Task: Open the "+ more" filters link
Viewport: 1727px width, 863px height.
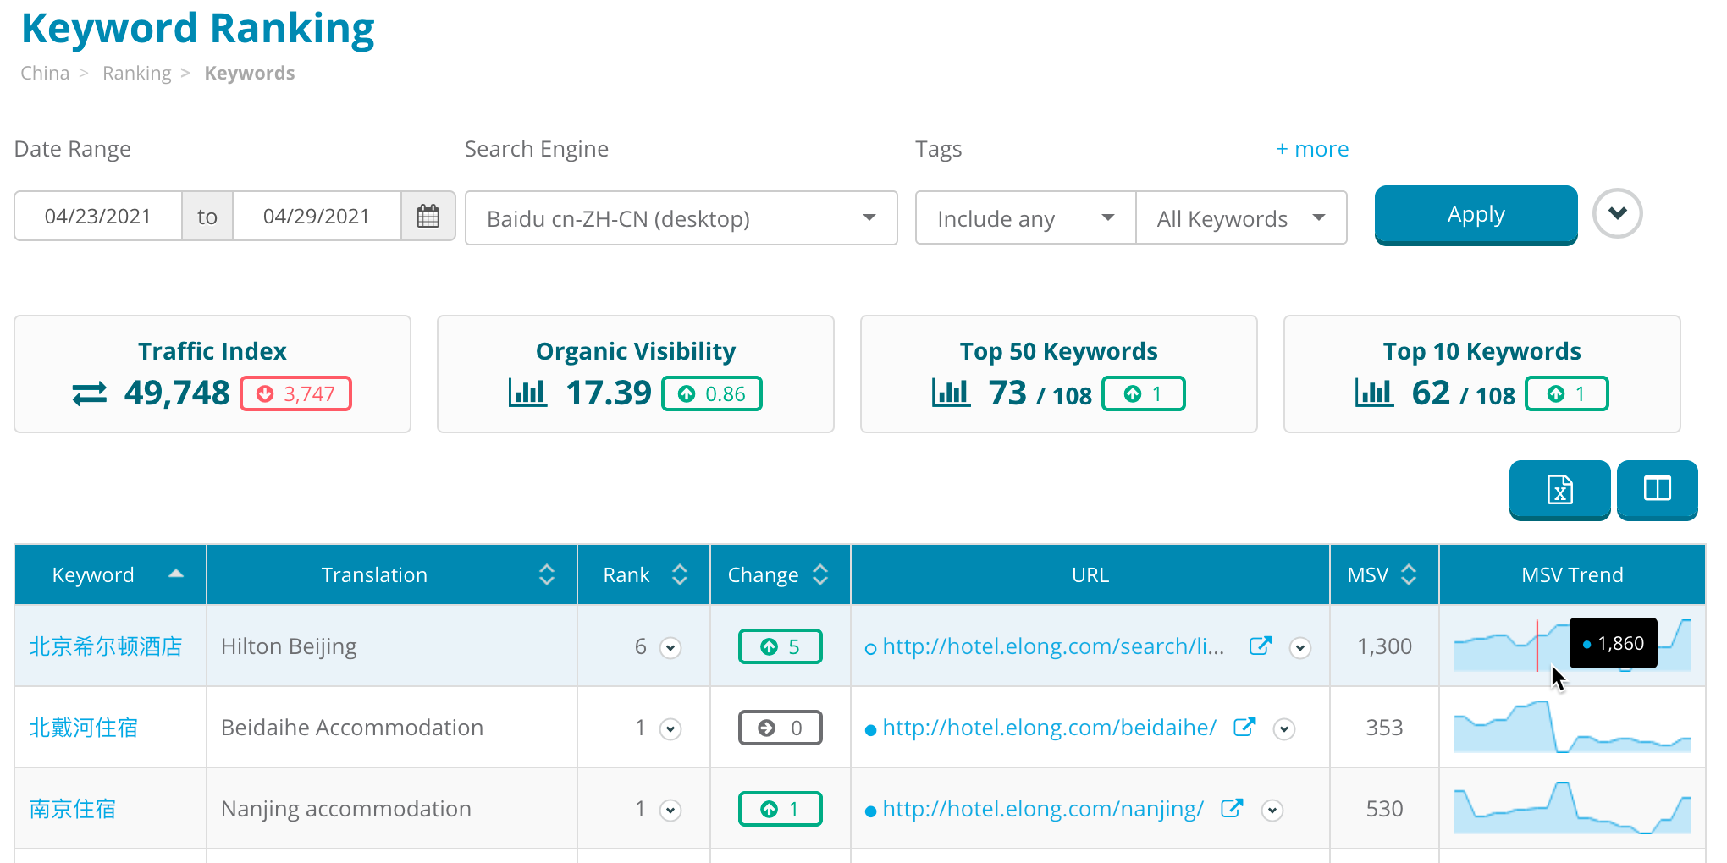Action: (1312, 148)
